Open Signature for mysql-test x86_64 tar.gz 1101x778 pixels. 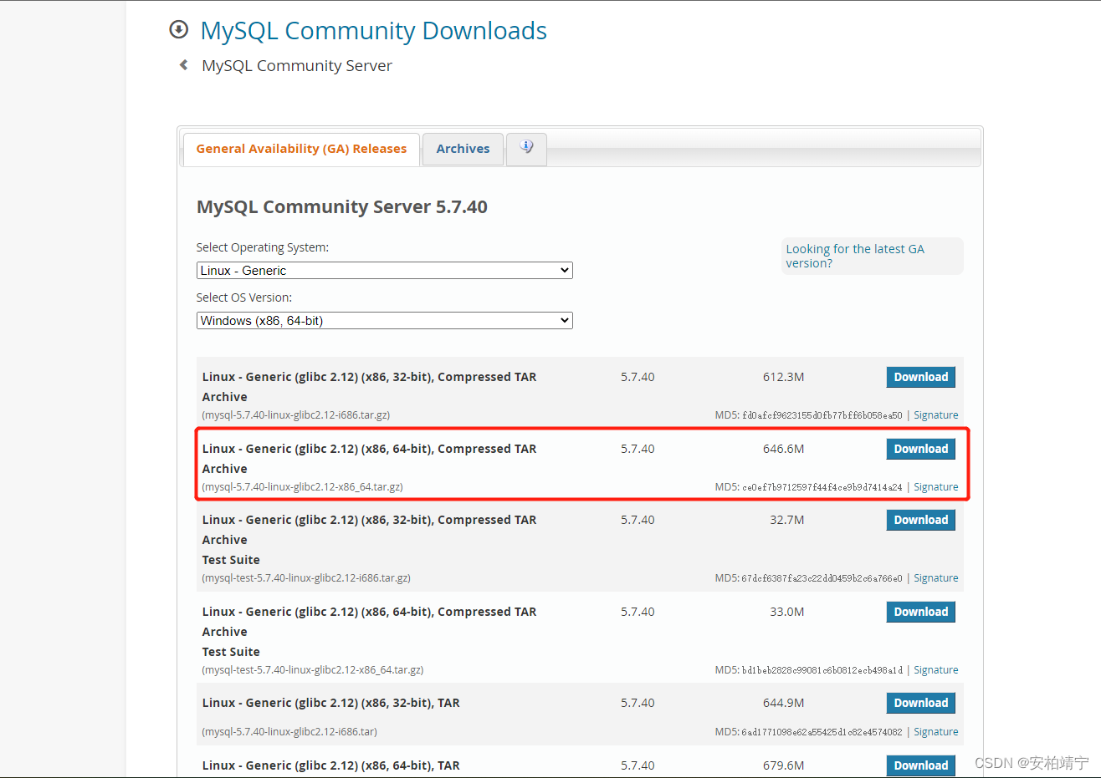click(x=935, y=670)
